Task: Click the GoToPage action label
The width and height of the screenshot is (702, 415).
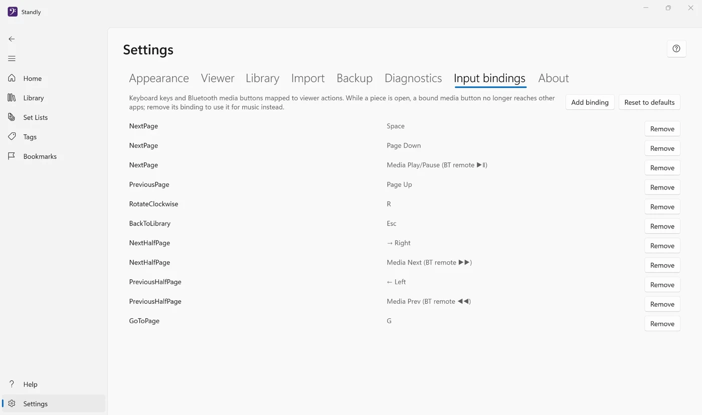Action: coord(144,321)
